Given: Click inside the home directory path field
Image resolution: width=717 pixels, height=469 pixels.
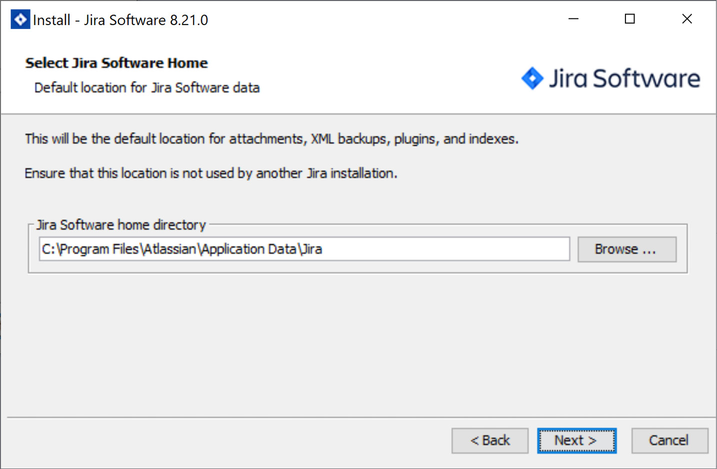Looking at the screenshot, I should (304, 249).
